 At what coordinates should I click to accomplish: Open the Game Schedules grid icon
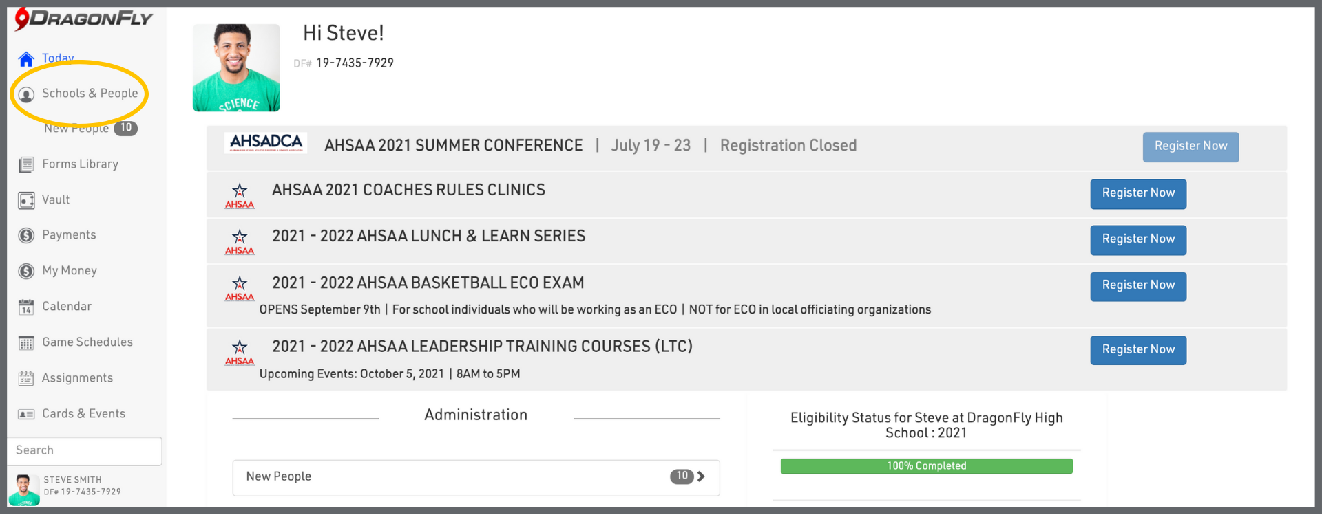(26, 342)
